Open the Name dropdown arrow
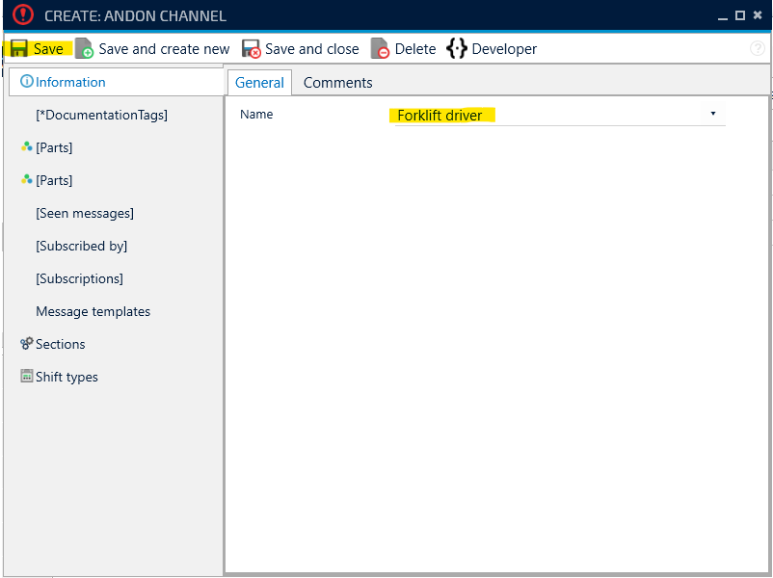This screenshot has height=578, width=773. pyautogui.click(x=713, y=114)
